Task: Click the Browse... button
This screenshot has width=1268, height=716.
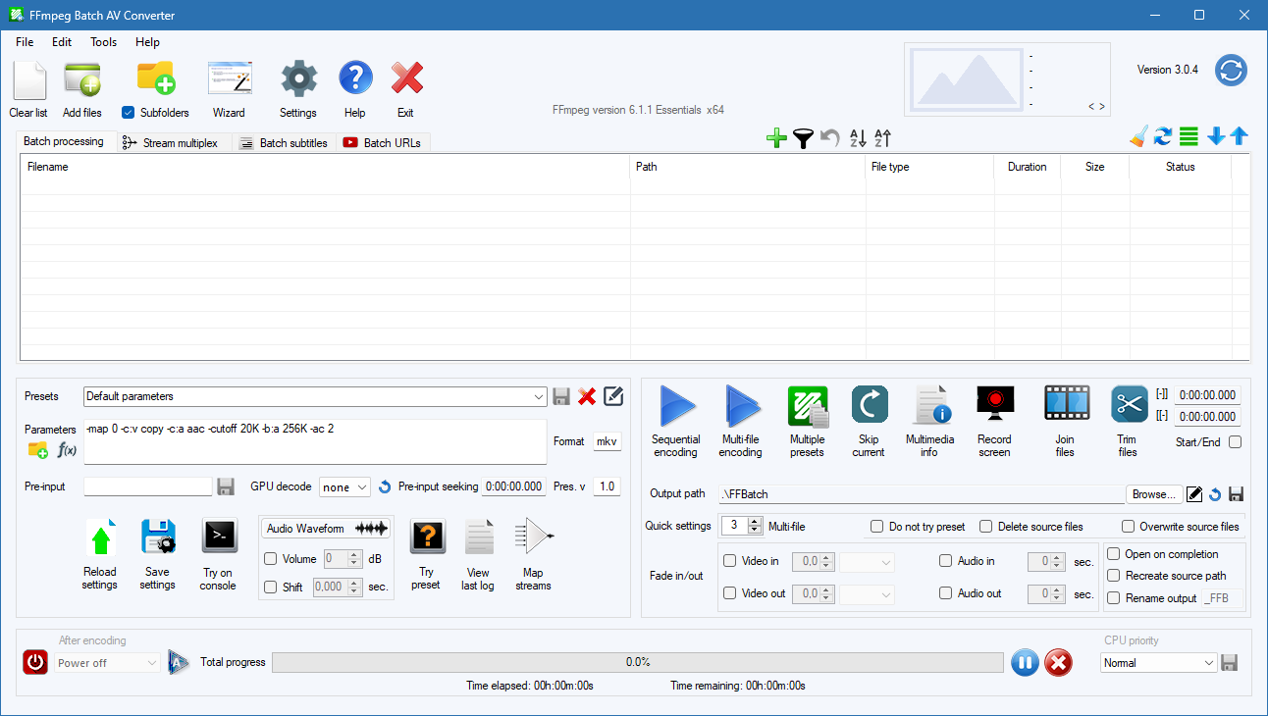Action: (x=1153, y=494)
